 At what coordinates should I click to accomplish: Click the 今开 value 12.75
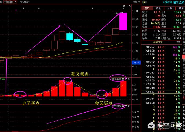point(177,12)
